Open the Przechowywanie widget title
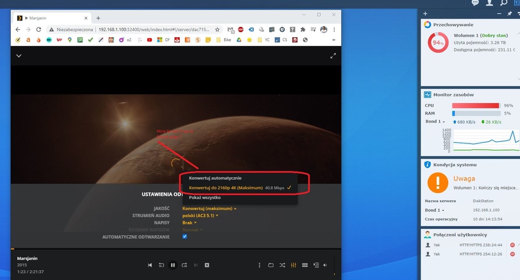Screen dimensions: 520x280 (x=454, y=25)
